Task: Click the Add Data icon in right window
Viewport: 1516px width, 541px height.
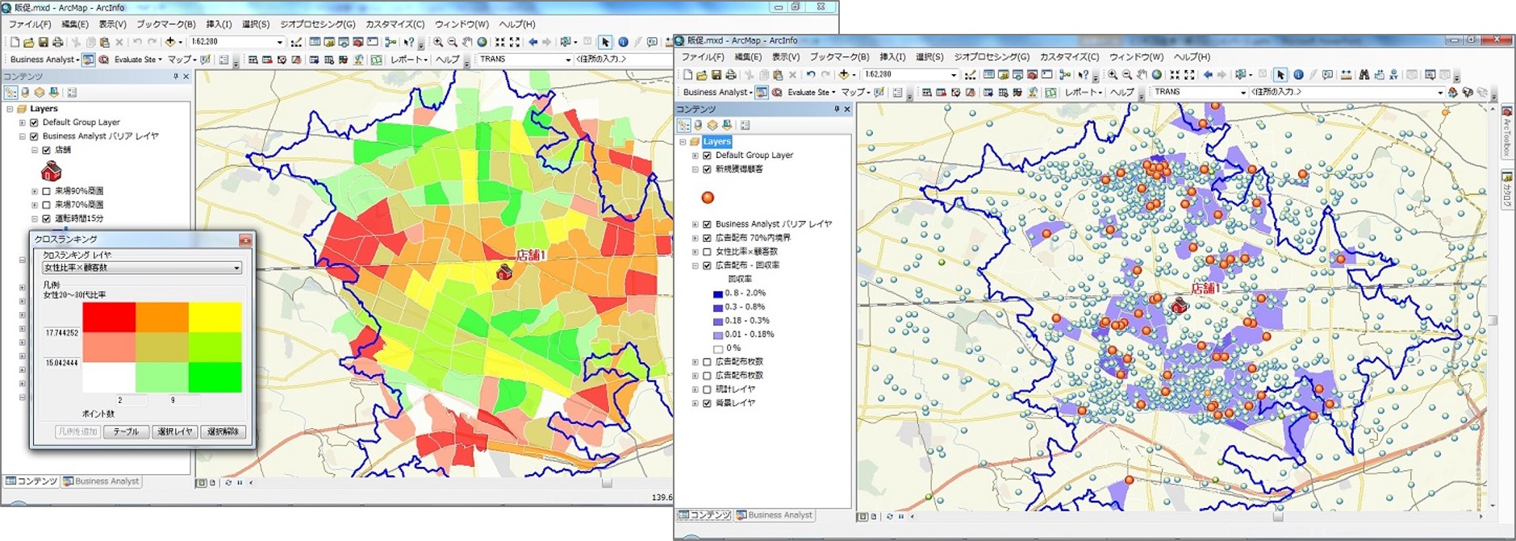Action: pos(845,75)
